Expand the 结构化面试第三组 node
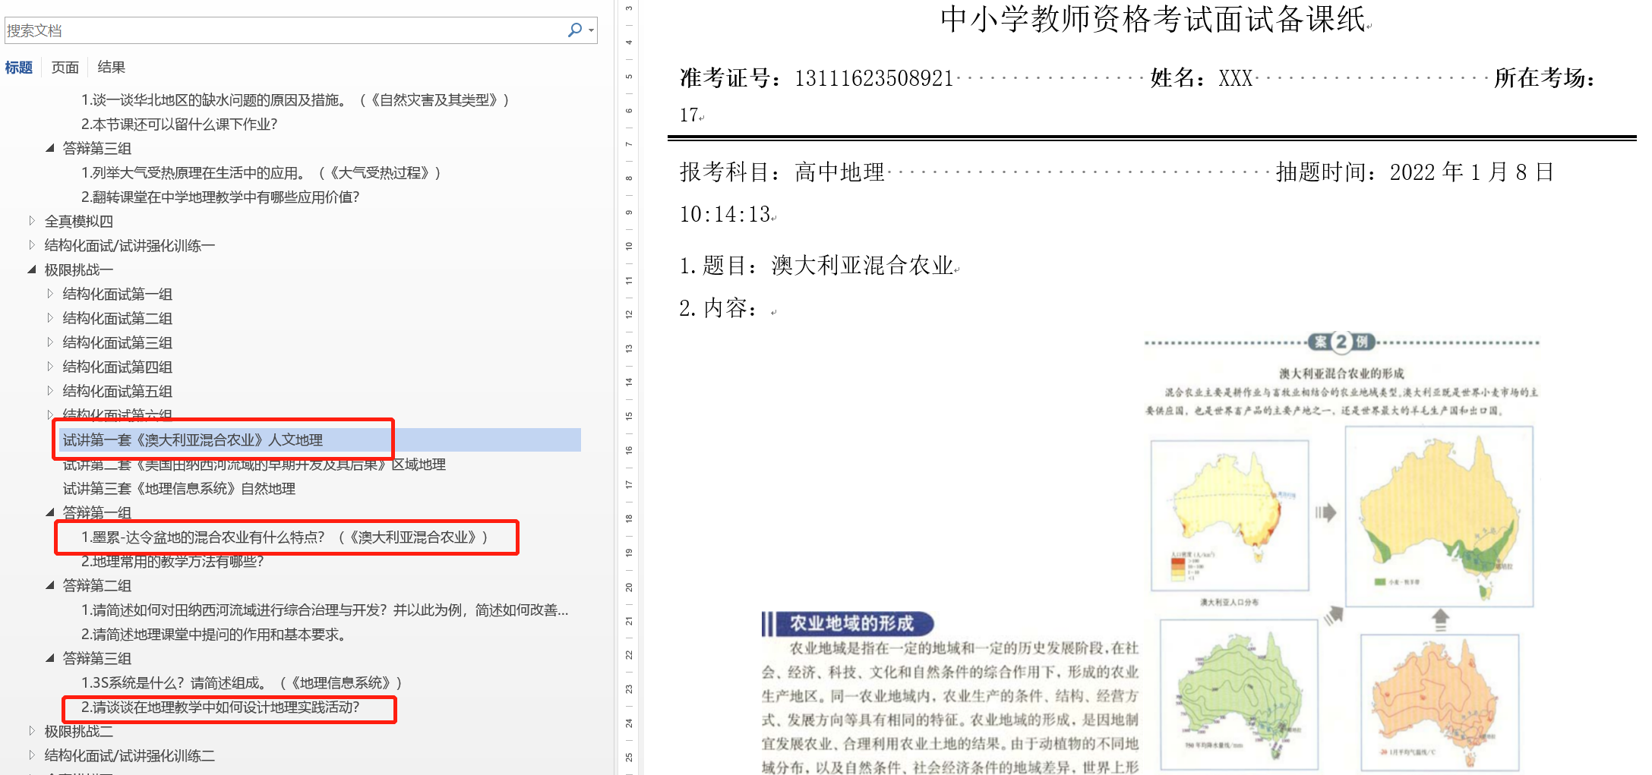1652x775 pixels. coord(50,342)
